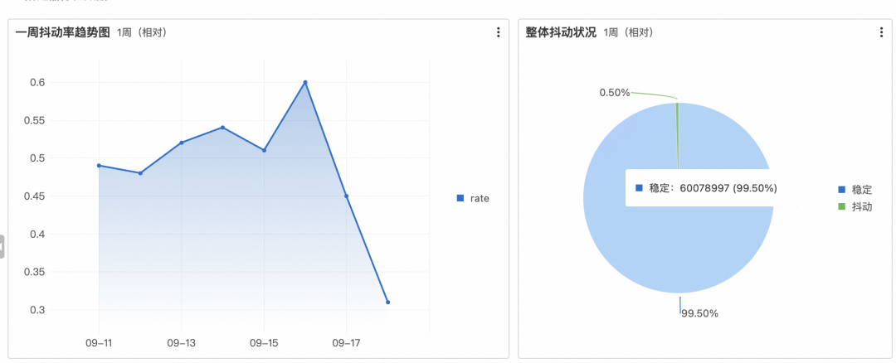Click the 09-17 x-axis label
The width and height of the screenshot is (896, 363).
[346, 343]
